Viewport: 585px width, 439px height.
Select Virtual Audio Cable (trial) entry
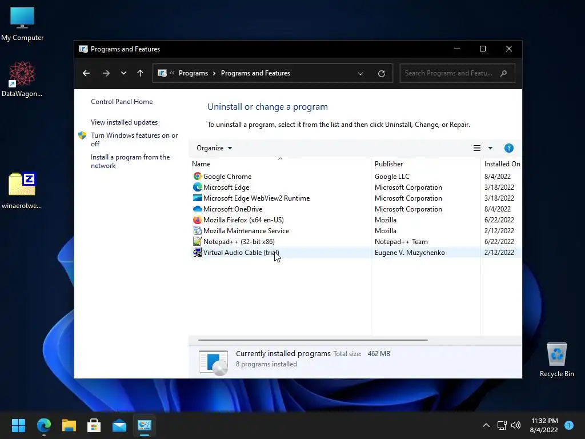[241, 252]
